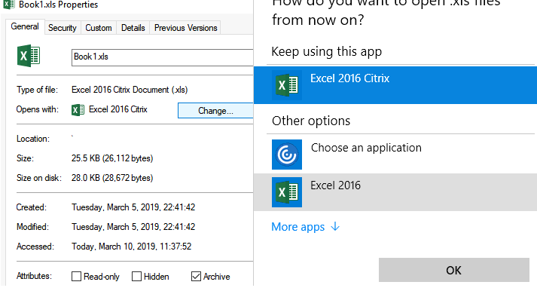The image size is (537, 291).
Task: Check the Hidden attribute checkbox
Action: pos(136,276)
